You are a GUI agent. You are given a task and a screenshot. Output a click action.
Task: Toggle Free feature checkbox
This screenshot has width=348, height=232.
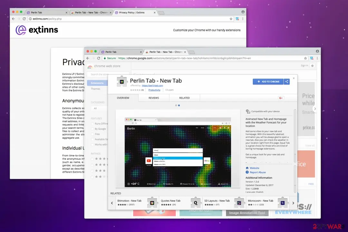pyautogui.click(x=92, y=134)
